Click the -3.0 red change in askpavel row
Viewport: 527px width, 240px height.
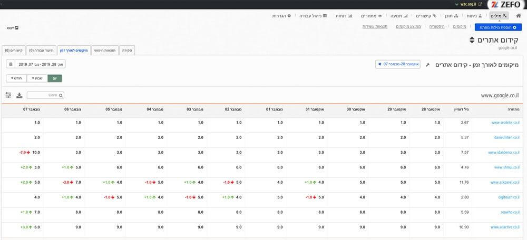tap(68, 183)
